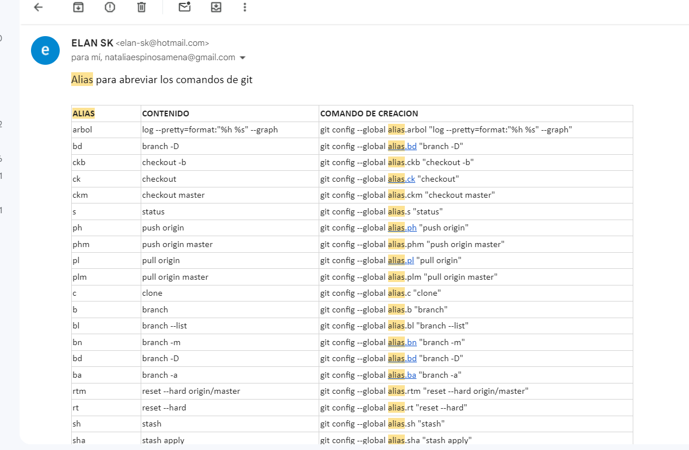Click the sender's blue avatar circle

(45, 50)
